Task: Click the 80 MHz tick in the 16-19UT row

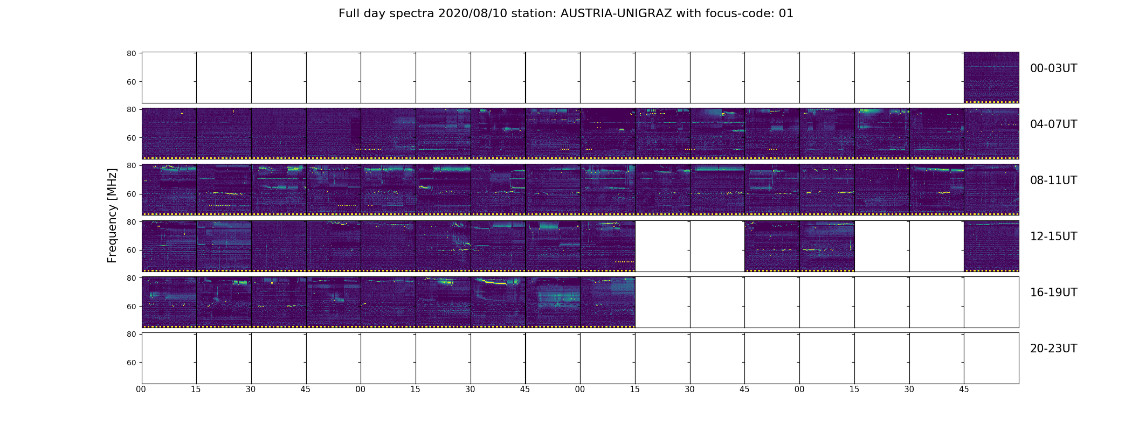Action: (x=131, y=278)
